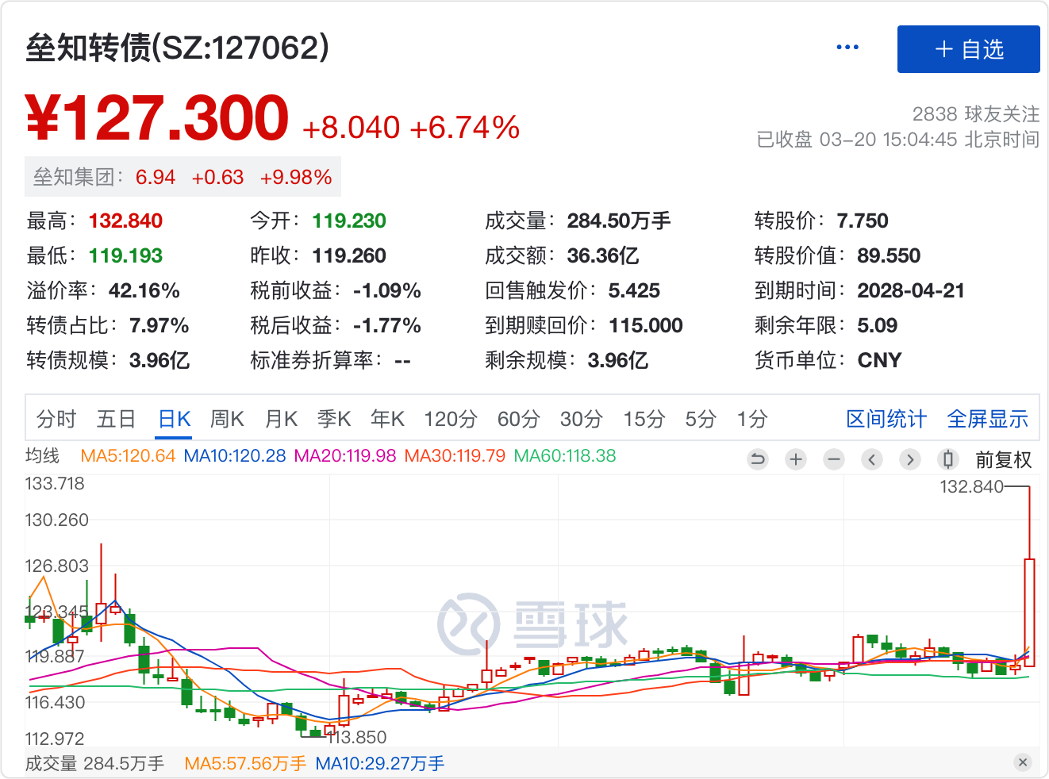The image size is (1049, 779).
Task: Click the chart reset/undo icon
Action: tap(758, 459)
